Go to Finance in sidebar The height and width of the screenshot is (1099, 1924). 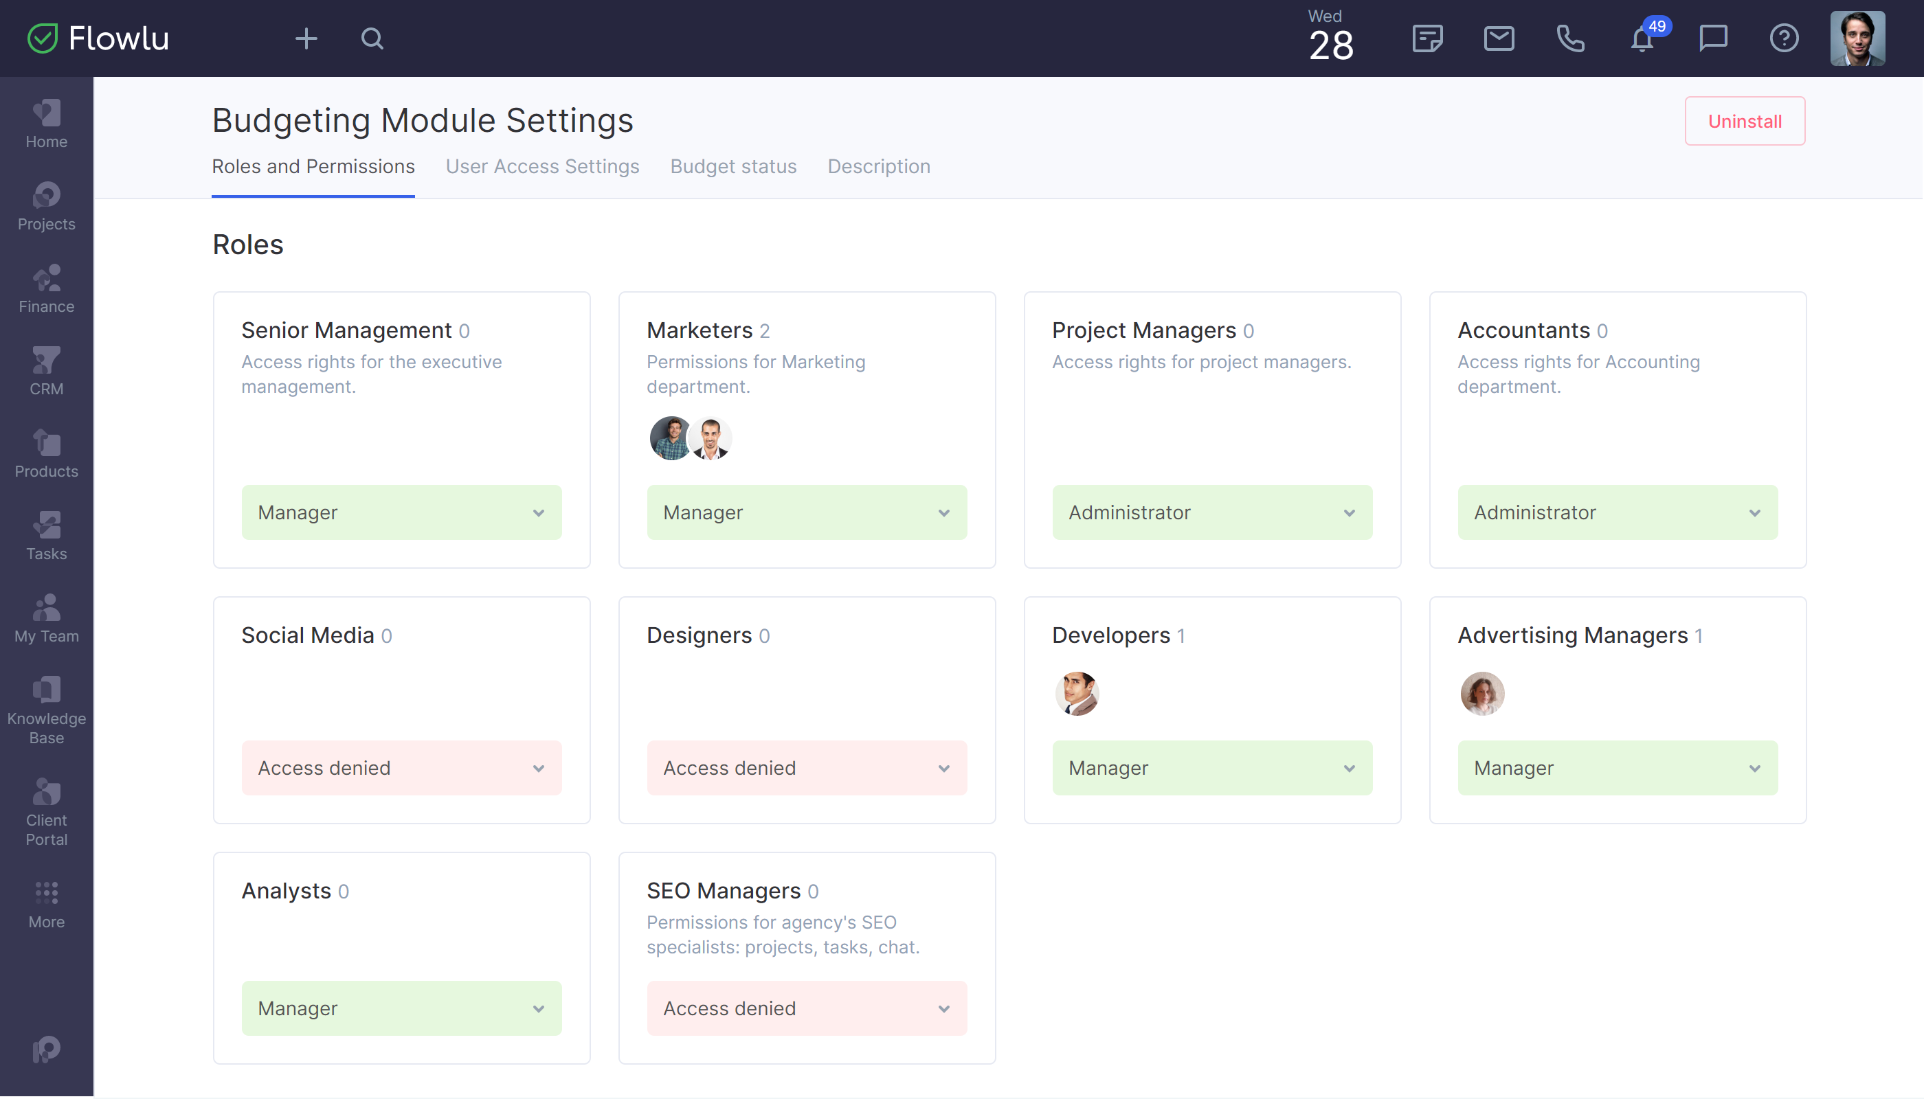coord(46,290)
